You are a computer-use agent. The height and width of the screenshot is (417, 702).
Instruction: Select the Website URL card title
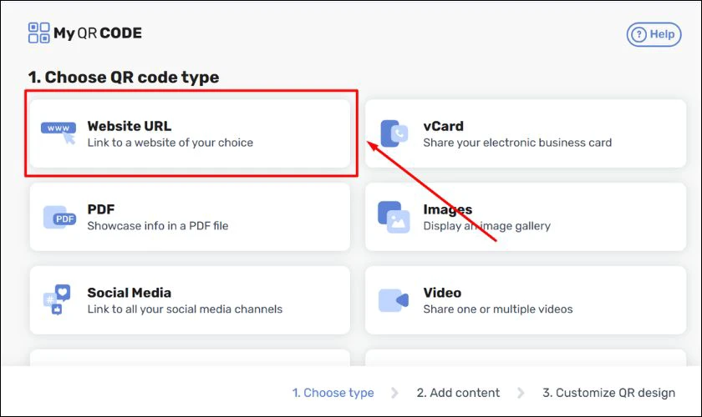coord(130,126)
